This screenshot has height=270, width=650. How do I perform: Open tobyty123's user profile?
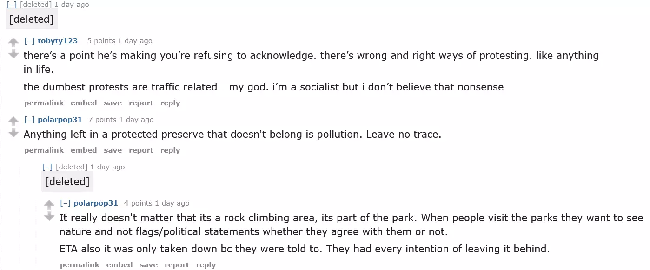(x=58, y=41)
